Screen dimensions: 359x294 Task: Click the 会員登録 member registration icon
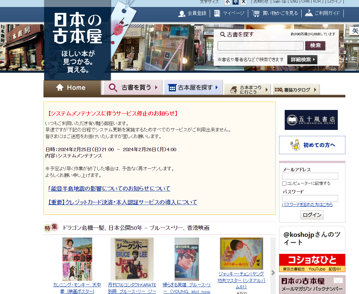pos(182,14)
